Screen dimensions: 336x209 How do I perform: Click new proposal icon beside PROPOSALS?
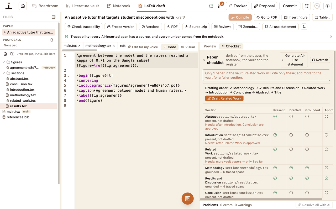(52, 40)
